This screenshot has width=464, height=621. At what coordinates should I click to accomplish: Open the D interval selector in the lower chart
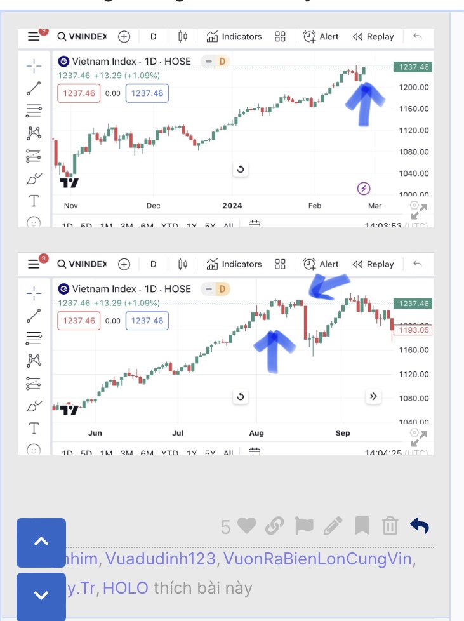pos(153,264)
